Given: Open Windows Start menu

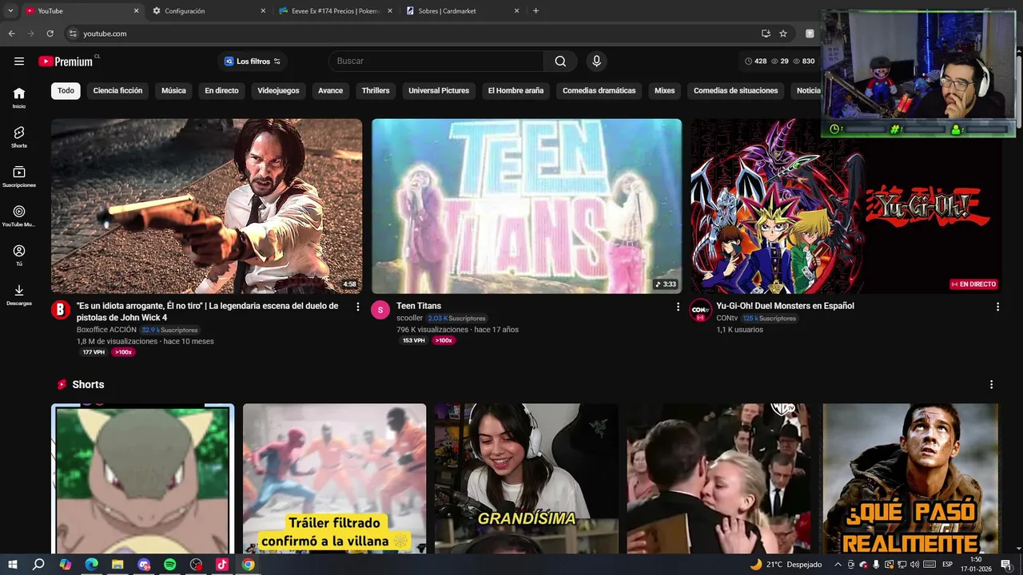Looking at the screenshot, I should [x=13, y=565].
